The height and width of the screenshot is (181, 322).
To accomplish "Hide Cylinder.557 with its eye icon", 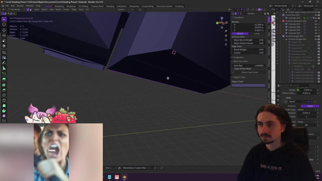I will click(316, 24).
